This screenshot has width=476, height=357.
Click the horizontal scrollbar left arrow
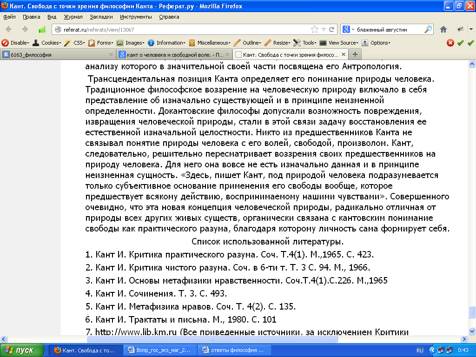pos(4,339)
